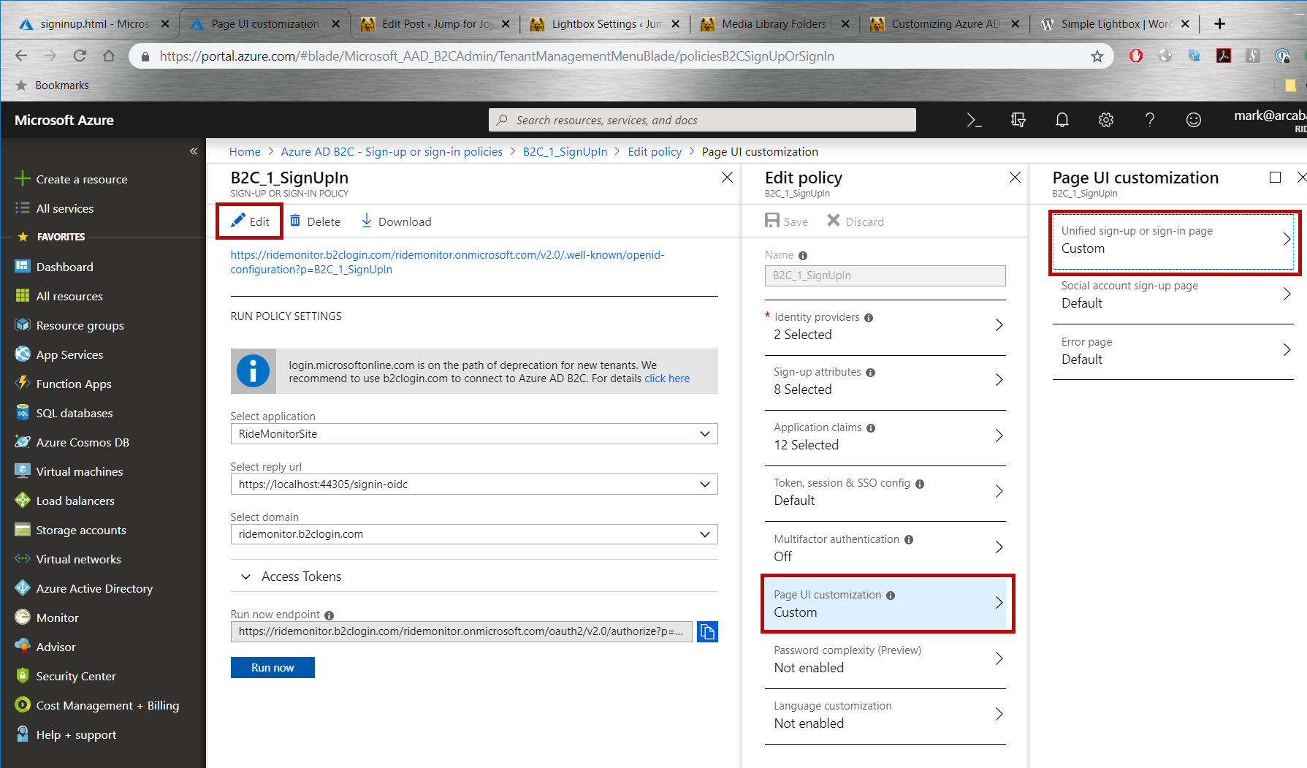This screenshot has height=768, width=1307.
Task: Open Select application dropdown
Action: pyautogui.click(x=474, y=434)
